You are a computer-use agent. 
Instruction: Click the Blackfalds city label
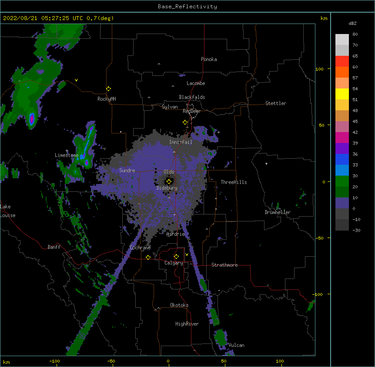point(192,97)
